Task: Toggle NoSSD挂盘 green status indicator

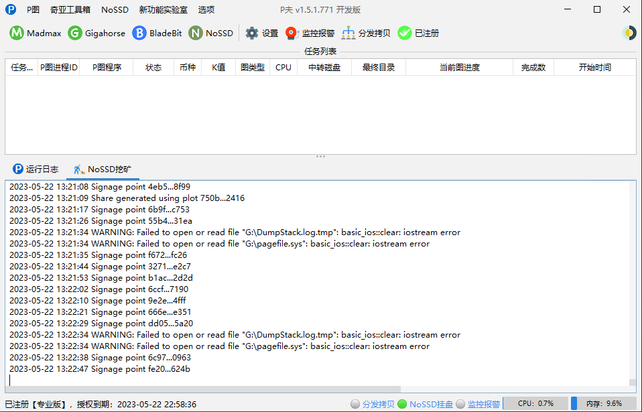Action: point(402,404)
